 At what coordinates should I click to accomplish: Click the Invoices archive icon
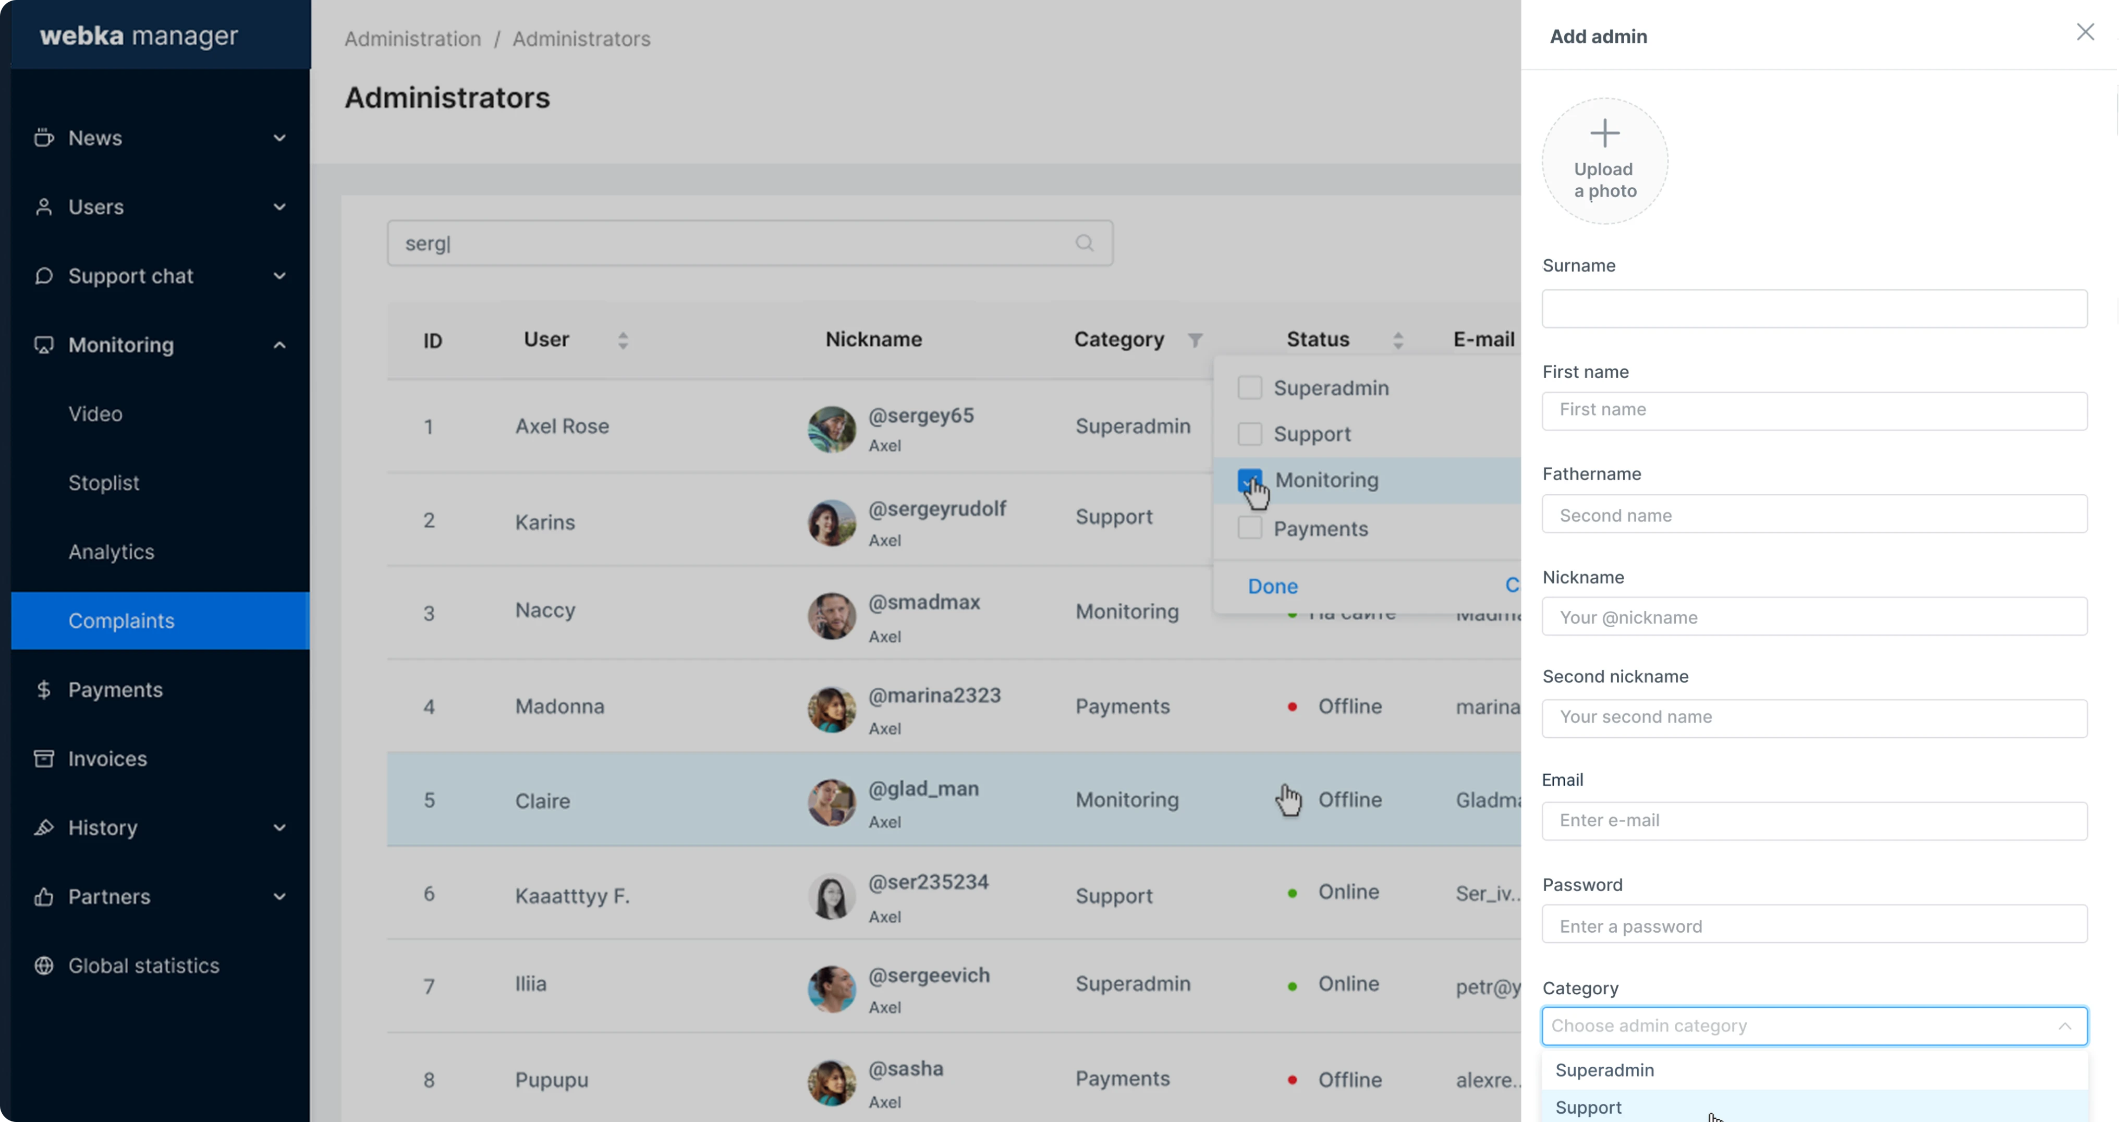[x=44, y=759]
